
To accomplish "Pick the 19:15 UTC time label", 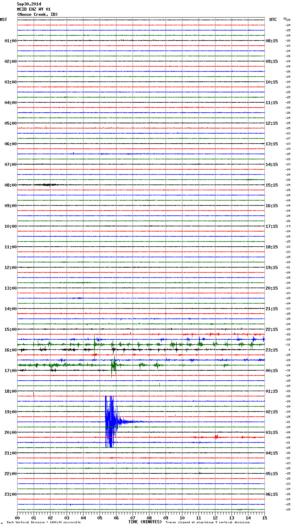I will click(x=272, y=268).
